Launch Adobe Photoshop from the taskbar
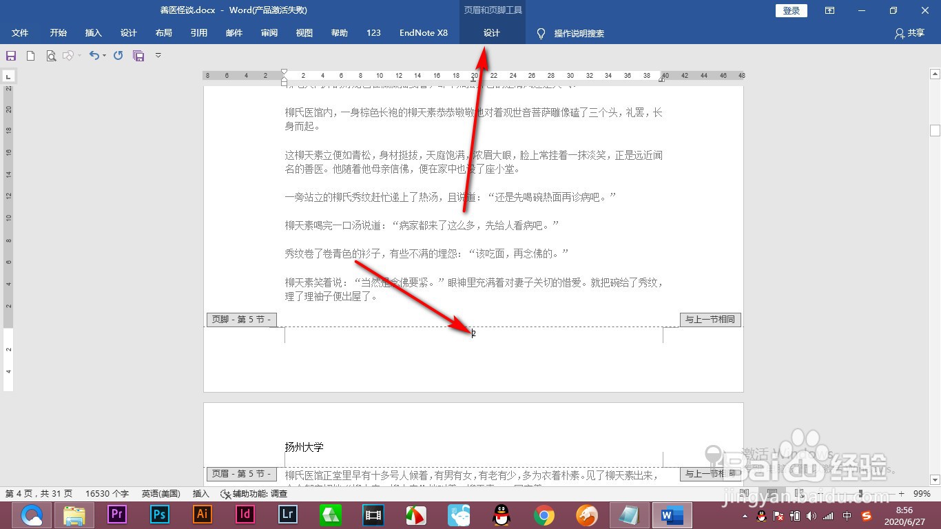Image resolution: width=941 pixels, height=529 pixels. tap(160, 515)
